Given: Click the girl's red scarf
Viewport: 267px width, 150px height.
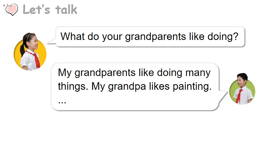Looking at the screenshot, I should point(35,59).
